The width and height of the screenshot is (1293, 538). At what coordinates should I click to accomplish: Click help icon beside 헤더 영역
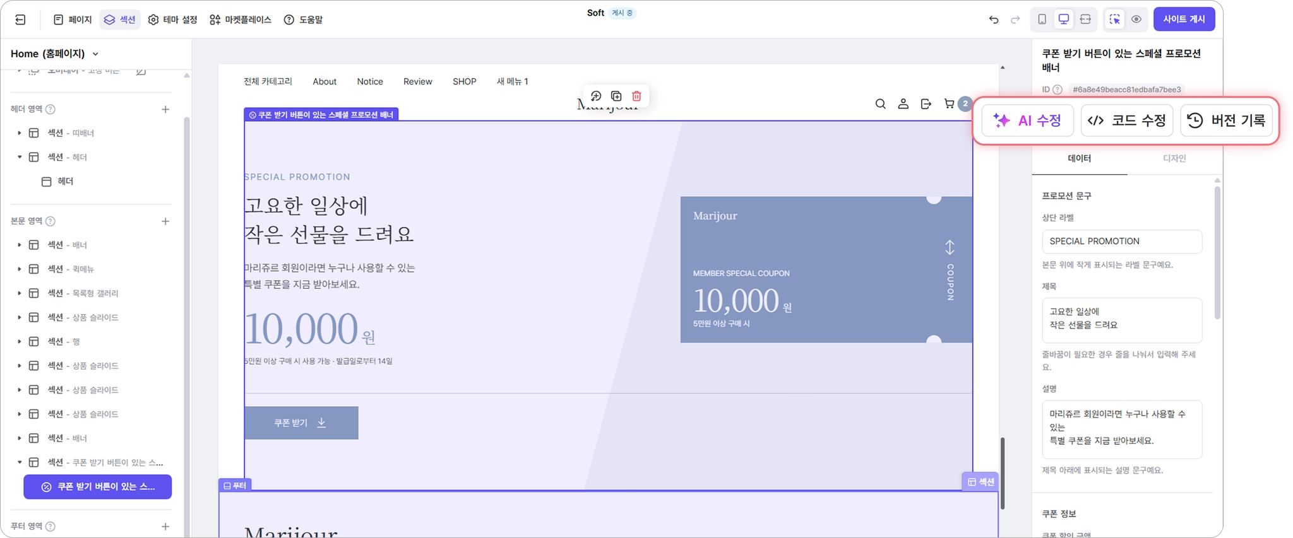(x=51, y=109)
